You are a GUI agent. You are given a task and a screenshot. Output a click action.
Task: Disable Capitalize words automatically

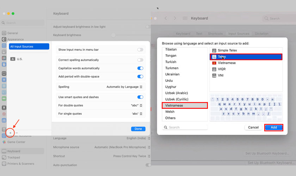(140, 68)
